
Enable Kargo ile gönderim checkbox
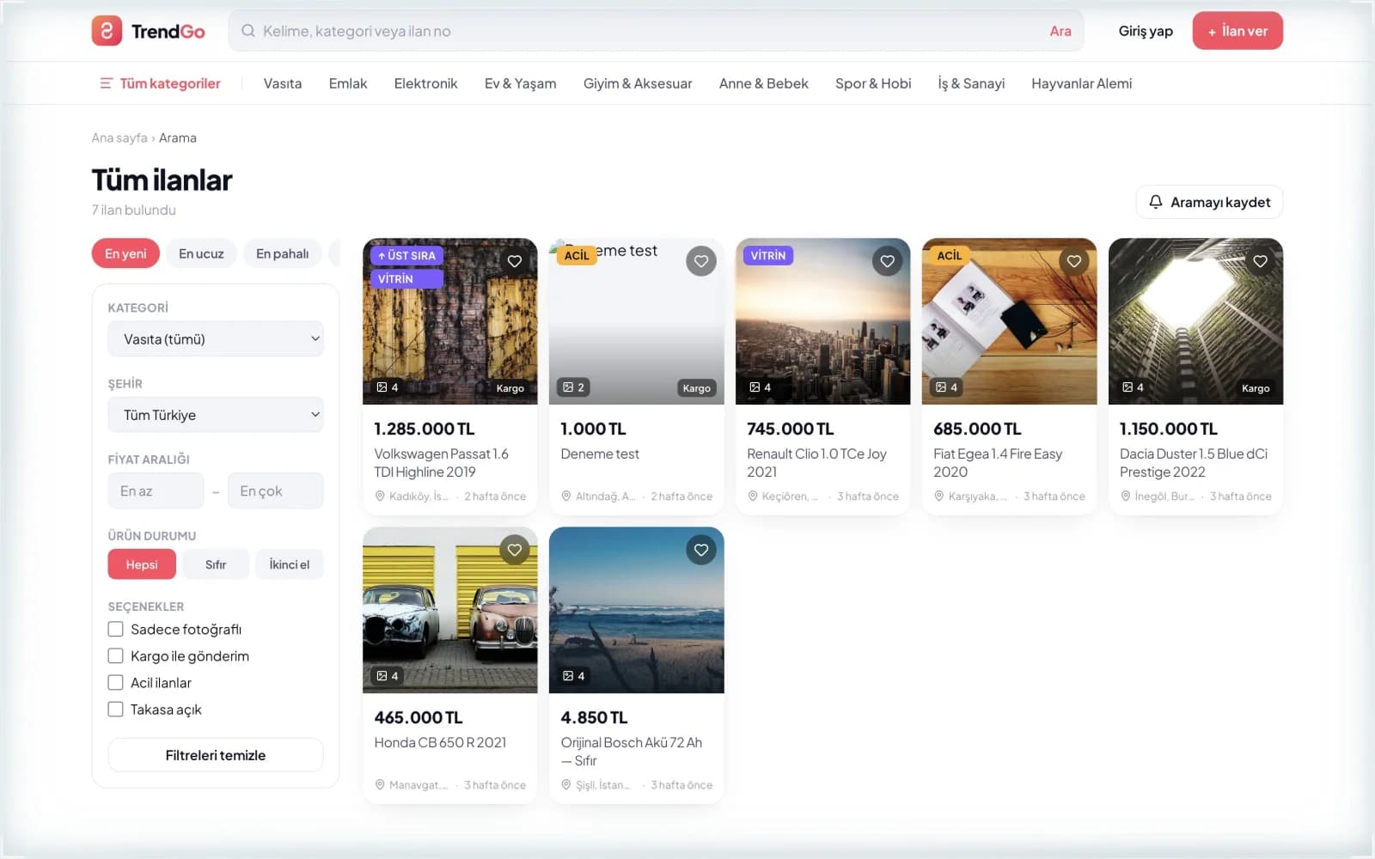point(115,656)
